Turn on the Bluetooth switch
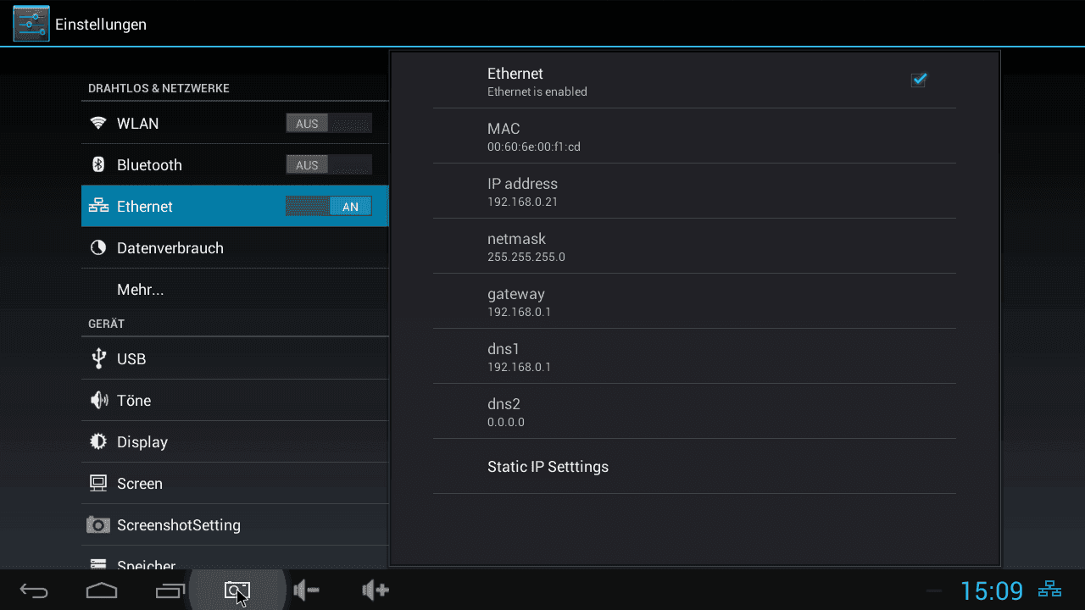Image resolution: width=1085 pixels, height=610 pixels. pos(329,165)
